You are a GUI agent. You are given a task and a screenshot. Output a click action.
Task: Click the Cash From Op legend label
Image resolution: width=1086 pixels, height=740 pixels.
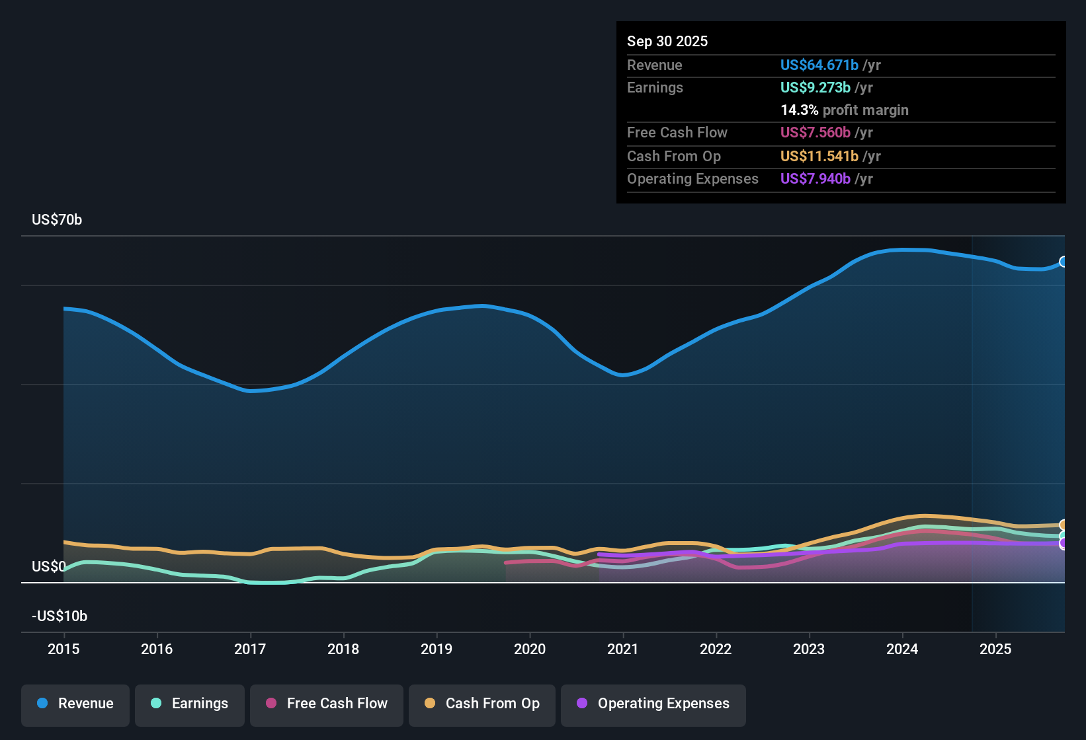[x=492, y=704]
